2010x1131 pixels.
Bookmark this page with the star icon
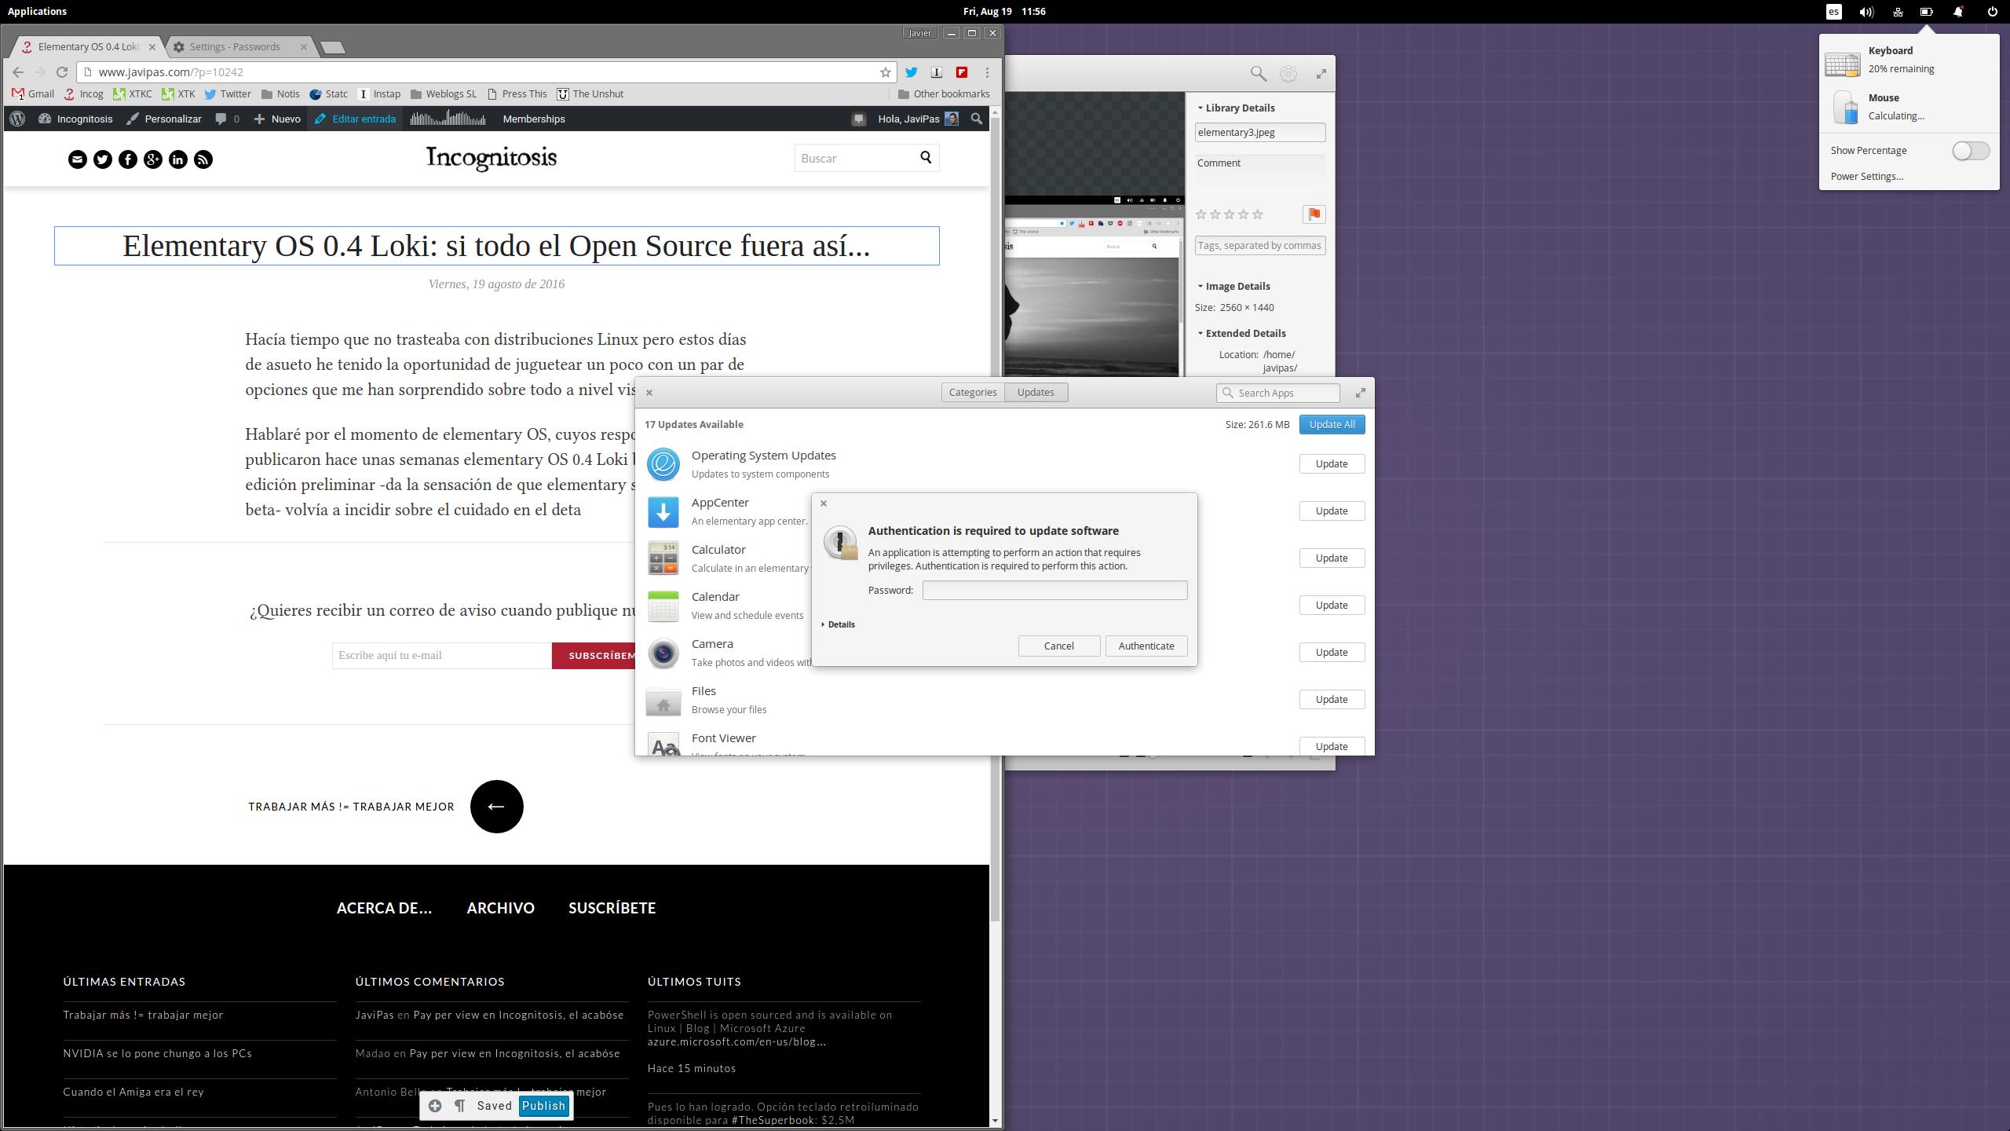pyautogui.click(x=886, y=72)
